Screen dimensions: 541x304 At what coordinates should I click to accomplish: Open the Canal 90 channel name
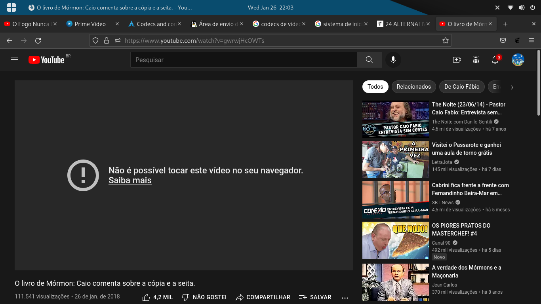point(441,243)
